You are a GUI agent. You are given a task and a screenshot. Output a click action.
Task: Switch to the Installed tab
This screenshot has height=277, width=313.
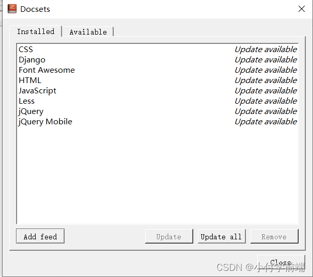(x=36, y=31)
